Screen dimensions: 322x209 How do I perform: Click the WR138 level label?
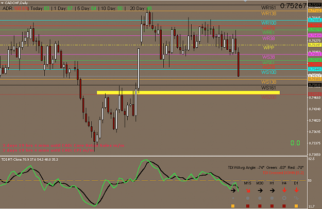[268, 14]
